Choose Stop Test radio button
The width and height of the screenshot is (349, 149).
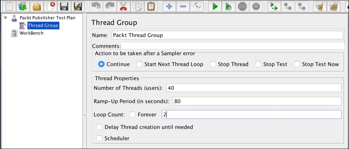[258, 64]
